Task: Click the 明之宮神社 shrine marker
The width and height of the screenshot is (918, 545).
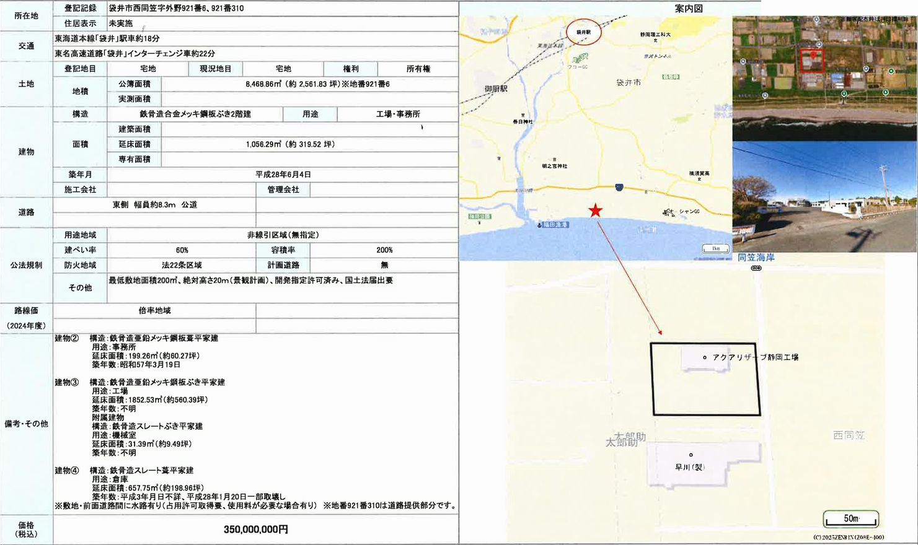Action: (554, 159)
